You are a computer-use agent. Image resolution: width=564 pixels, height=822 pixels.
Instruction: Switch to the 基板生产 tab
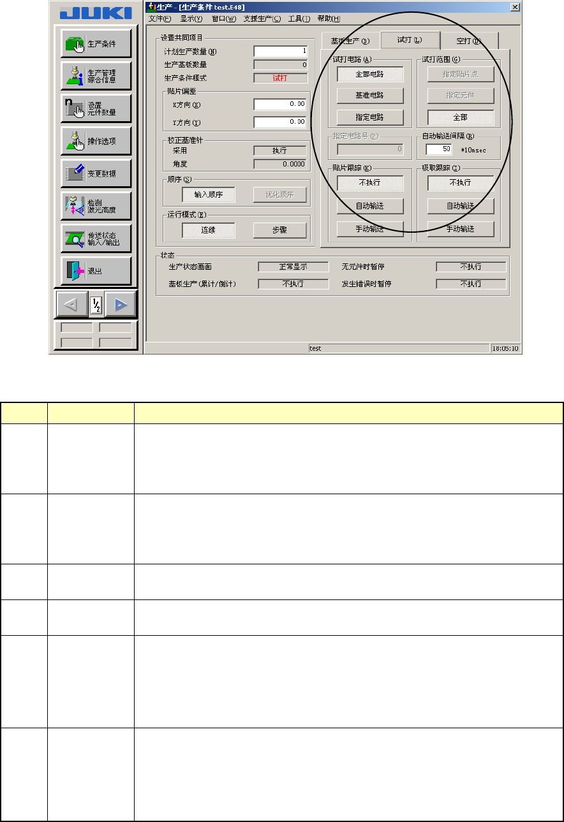[x=350, y=41]
